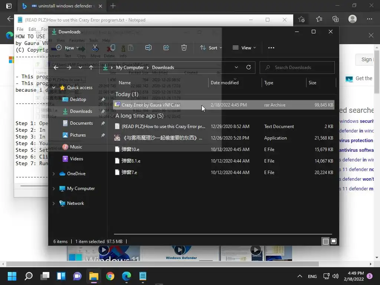This screenshot has height=285, width=380.
Task: Switch to Notepad on the taskbar
Action: click(143, 276)
